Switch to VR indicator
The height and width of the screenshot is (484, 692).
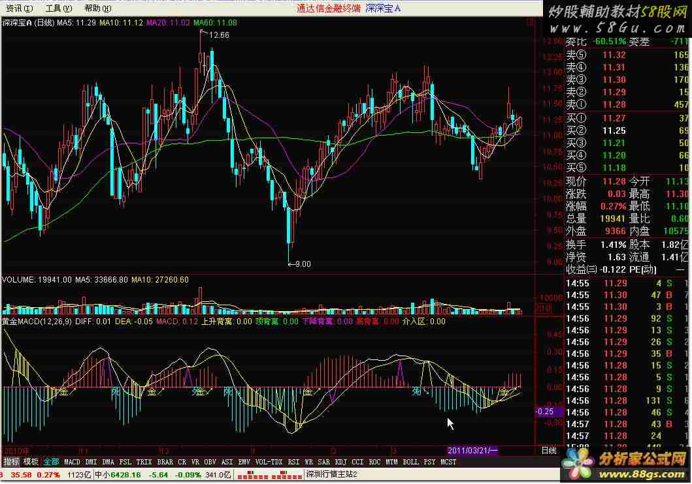pyautogui.click(x=195, y=462)
